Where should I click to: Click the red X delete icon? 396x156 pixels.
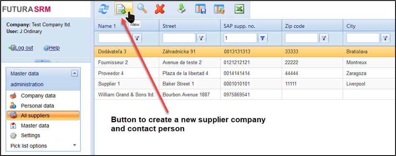pos(160,9)
